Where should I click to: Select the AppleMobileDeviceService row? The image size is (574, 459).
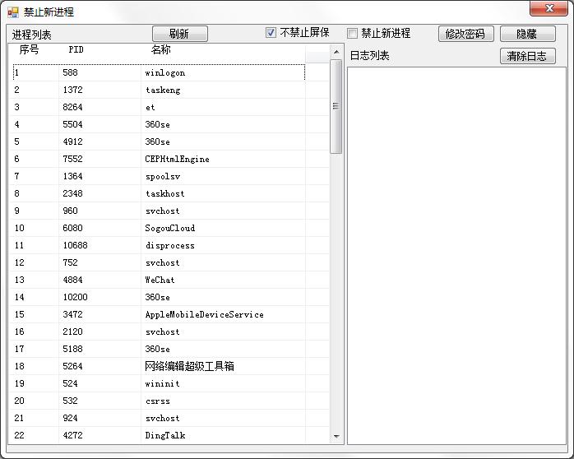tap(204, 314)
